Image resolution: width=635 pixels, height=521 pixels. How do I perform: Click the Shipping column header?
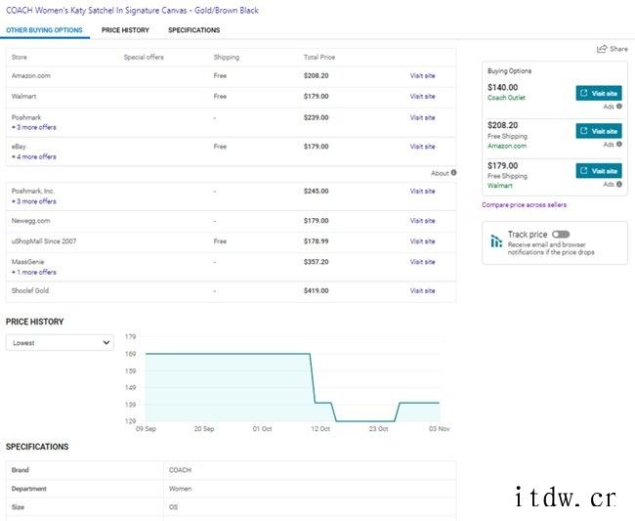click(x=227, y=58)
